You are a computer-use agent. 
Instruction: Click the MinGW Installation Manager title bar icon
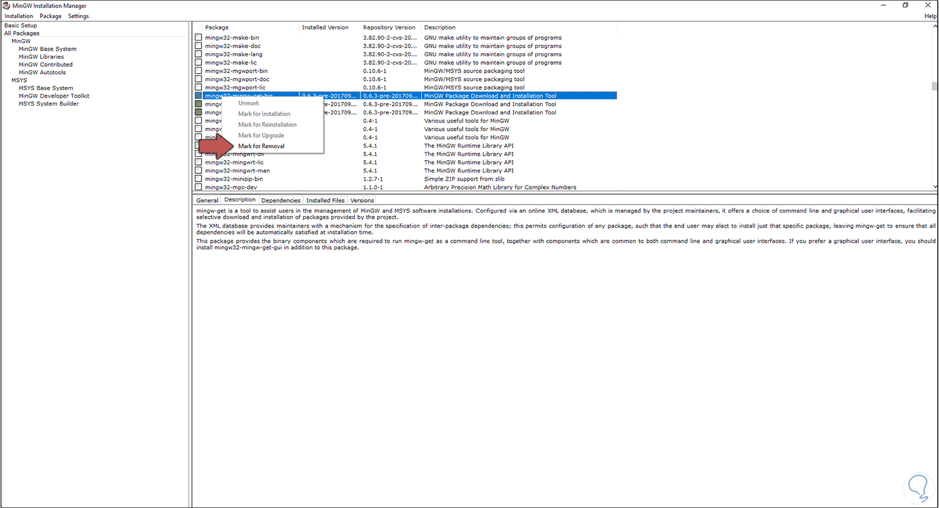[x=7, y=6]
